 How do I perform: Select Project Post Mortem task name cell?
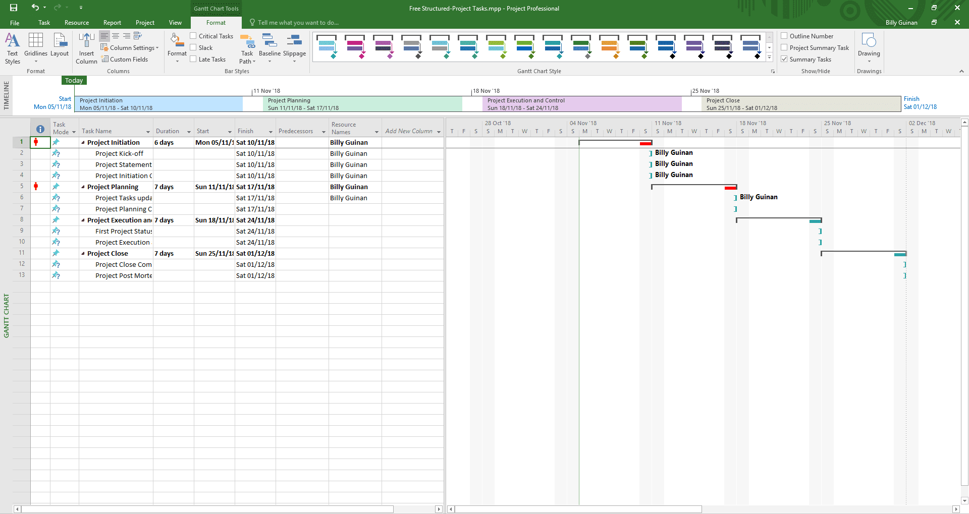(116, 275)
